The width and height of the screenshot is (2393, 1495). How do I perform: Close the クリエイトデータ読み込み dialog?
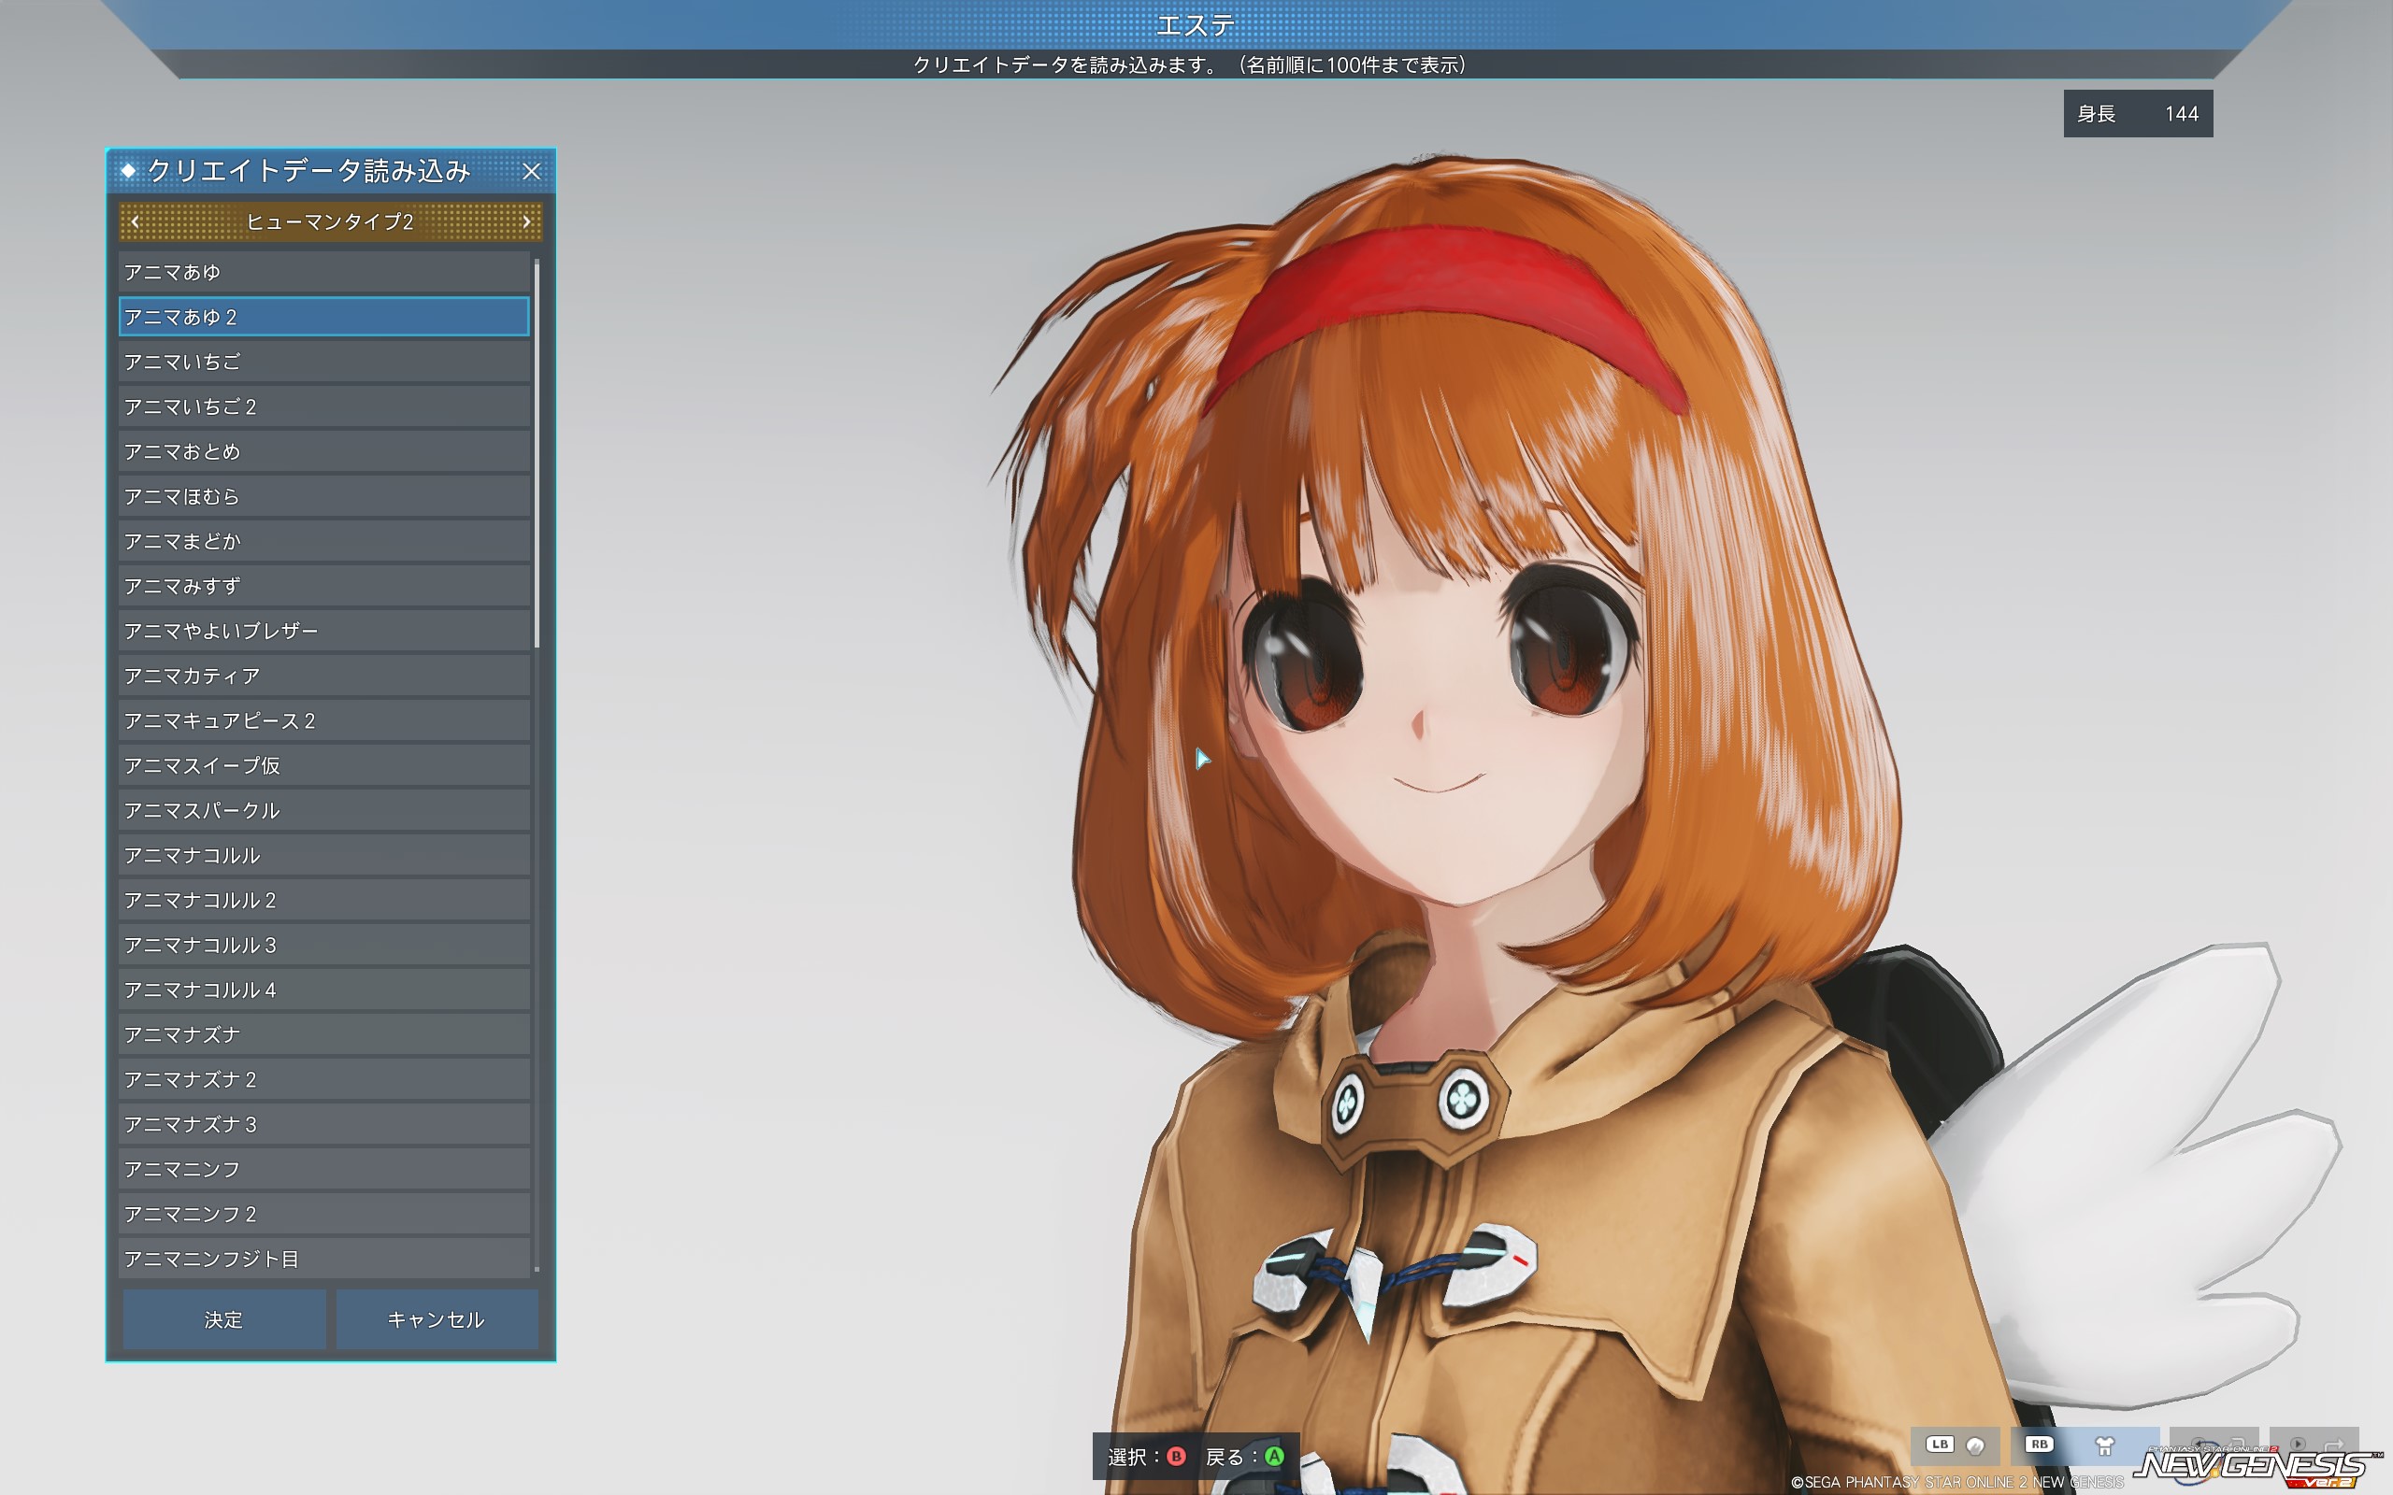click(x=531, y=171)
